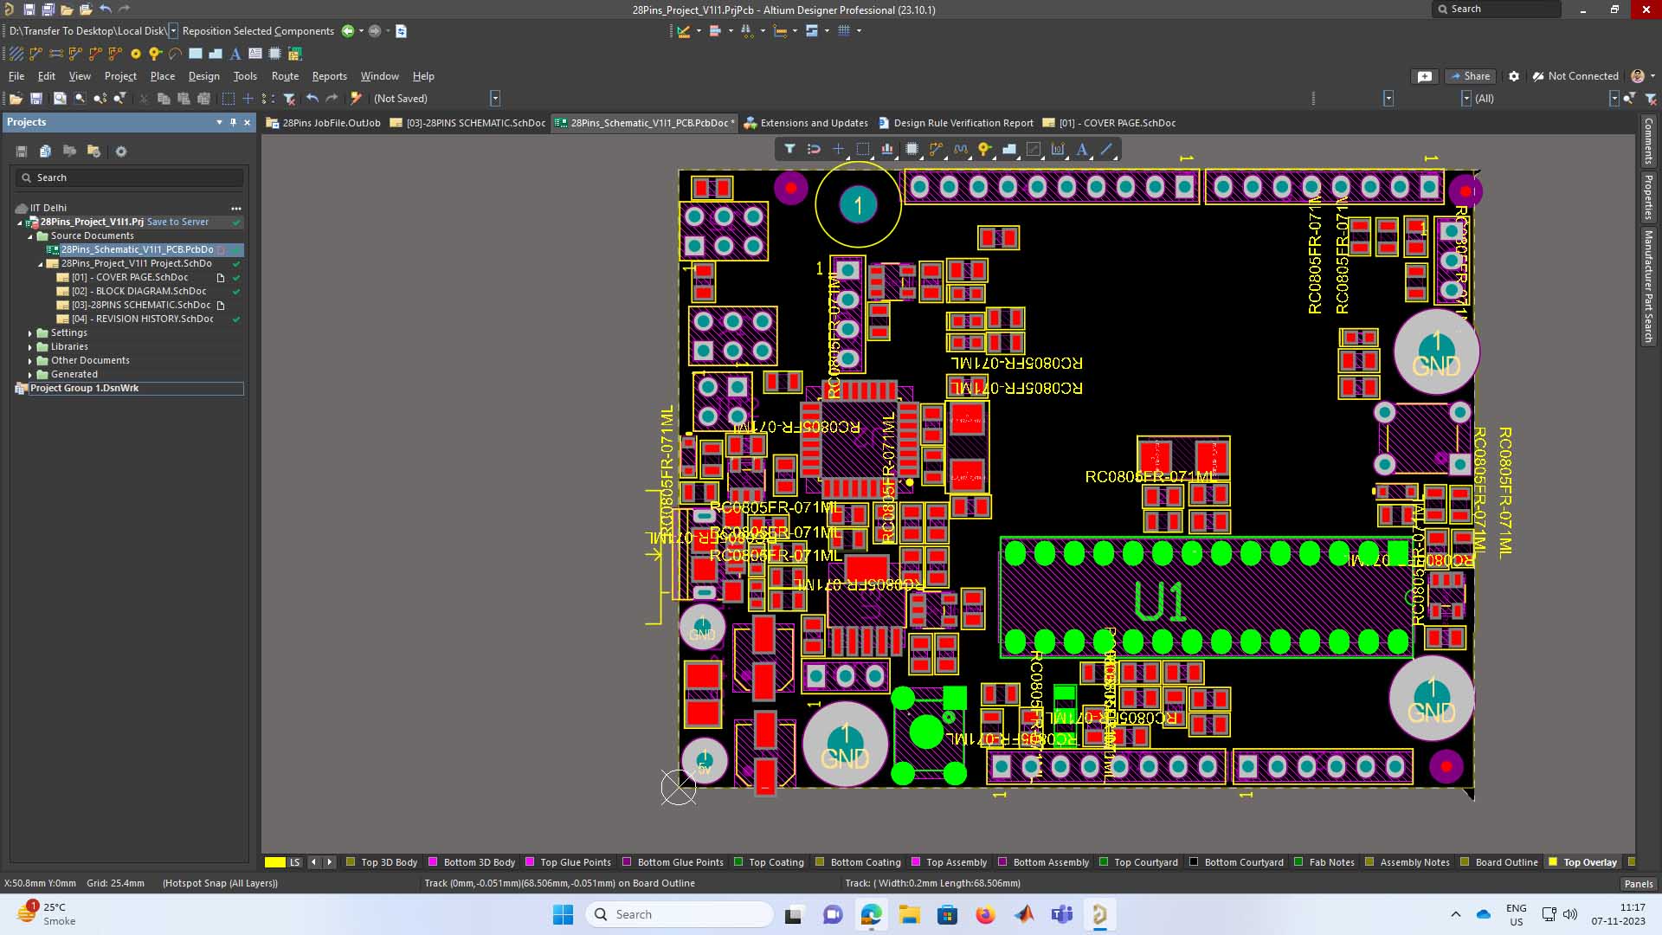This screenshot has width=1662, height=935.
Task: Select the dimension tool icon
Action: coord(1058,150)
